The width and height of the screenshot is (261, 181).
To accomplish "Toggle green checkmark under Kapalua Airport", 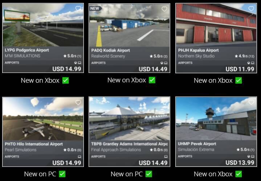I will pos(238,81).
